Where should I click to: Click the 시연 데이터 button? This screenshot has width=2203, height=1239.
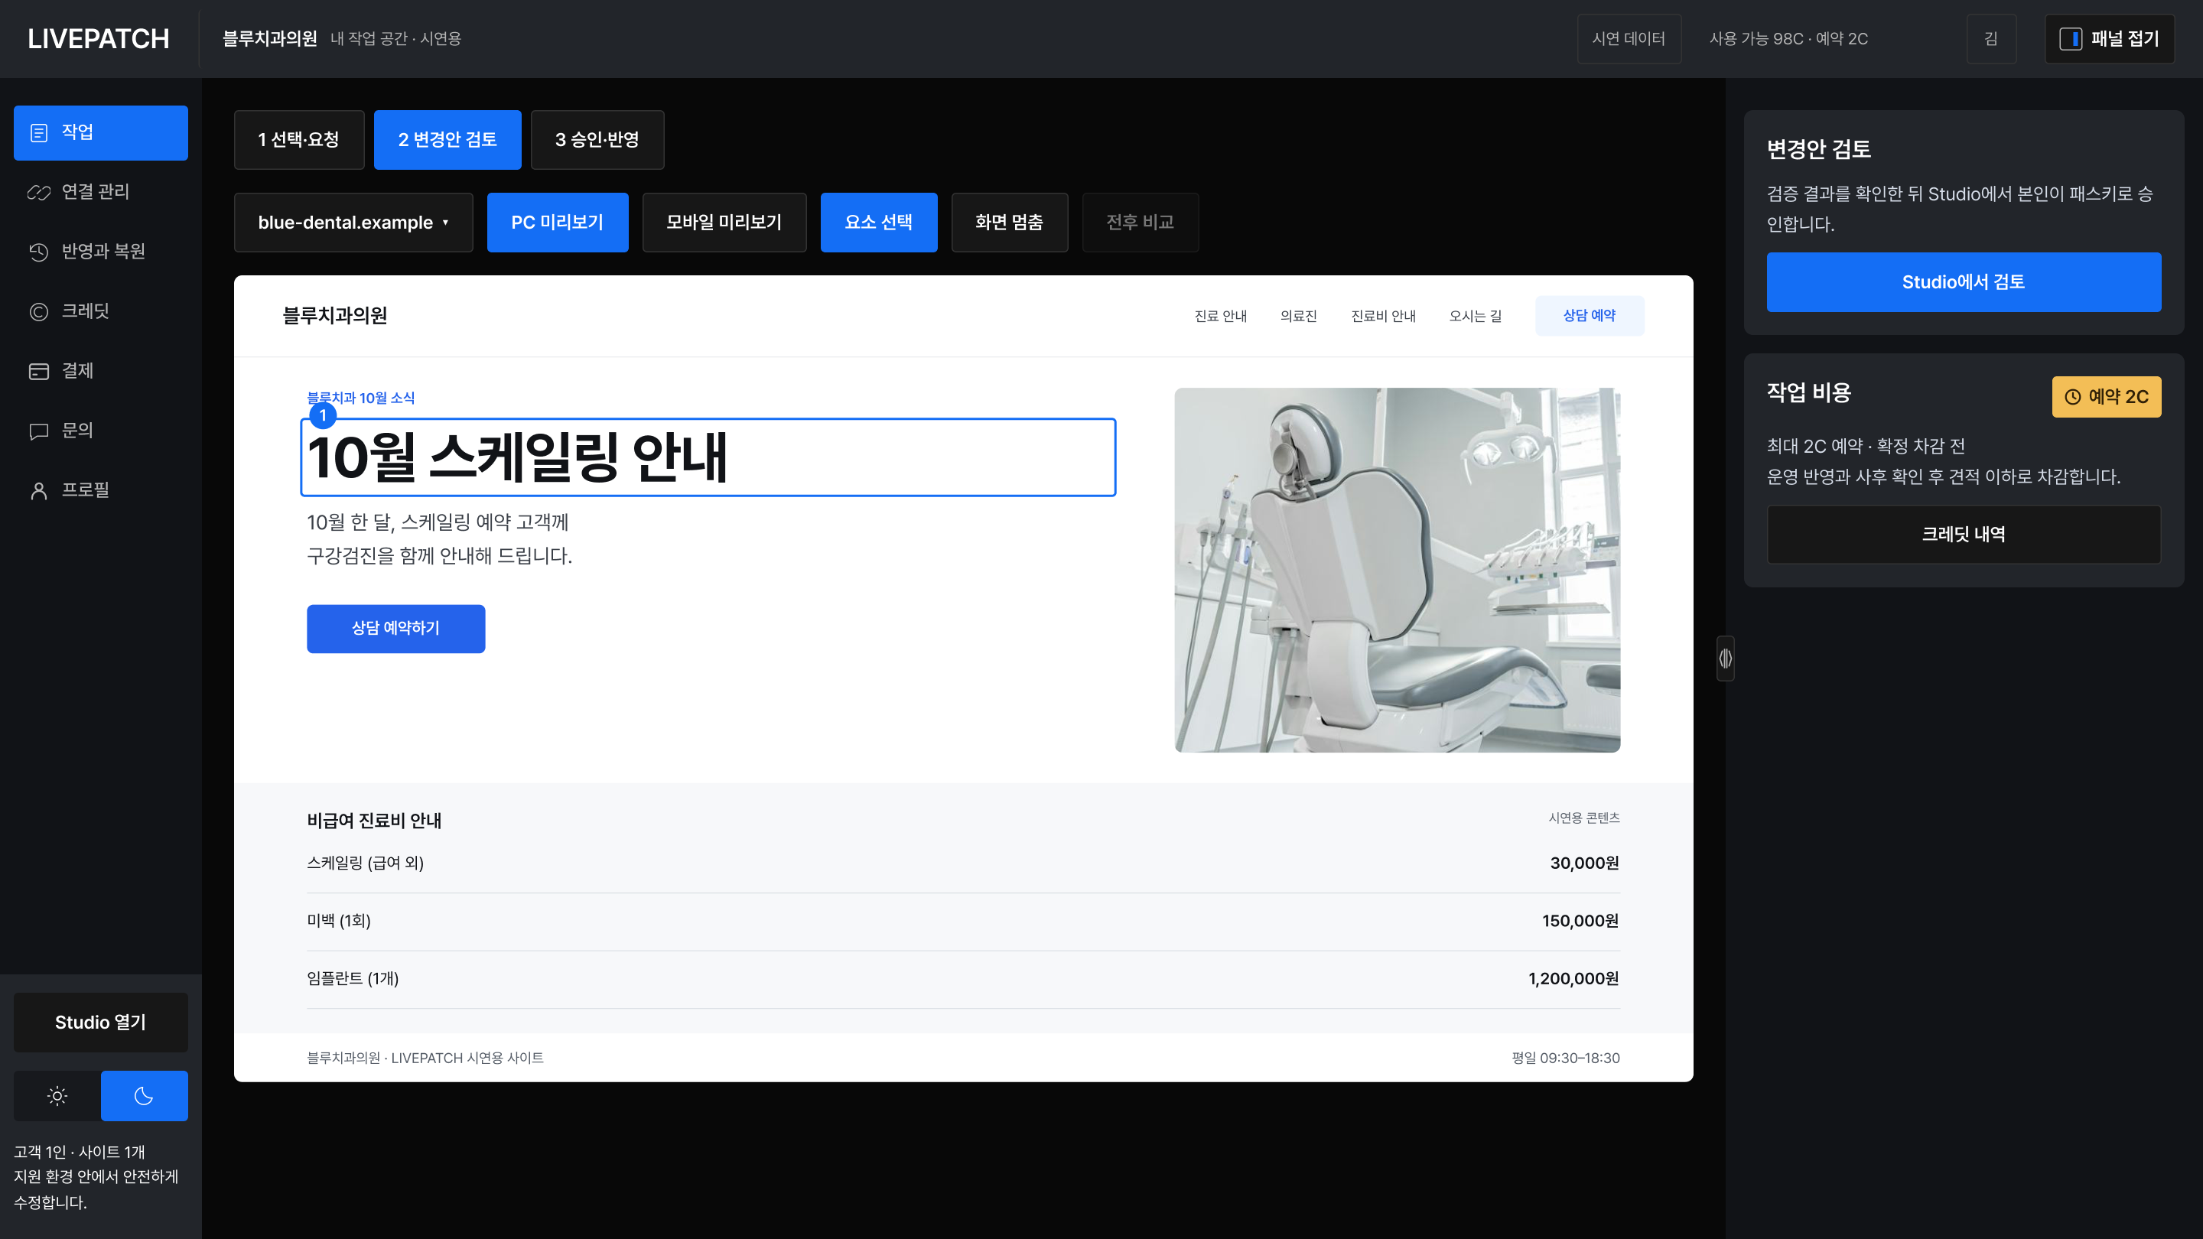(x=1629, y=38)
